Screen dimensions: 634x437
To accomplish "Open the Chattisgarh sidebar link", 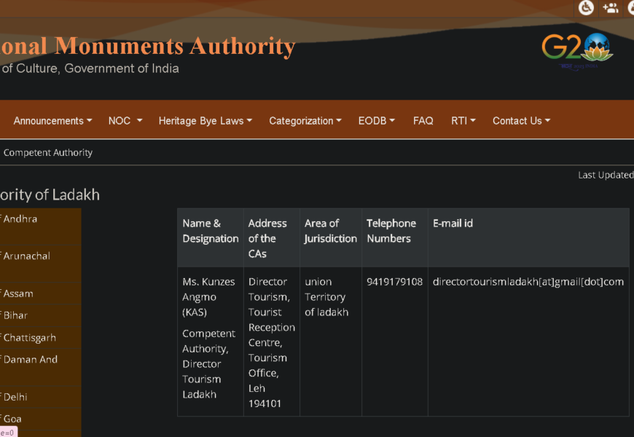I will click(40, 337).
